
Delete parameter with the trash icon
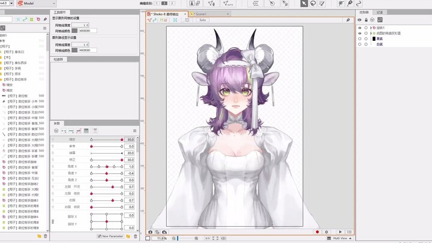point(135,236)
